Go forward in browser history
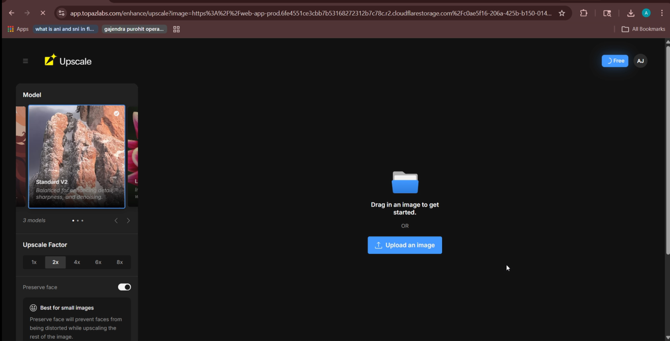 (x=27, y=13)
